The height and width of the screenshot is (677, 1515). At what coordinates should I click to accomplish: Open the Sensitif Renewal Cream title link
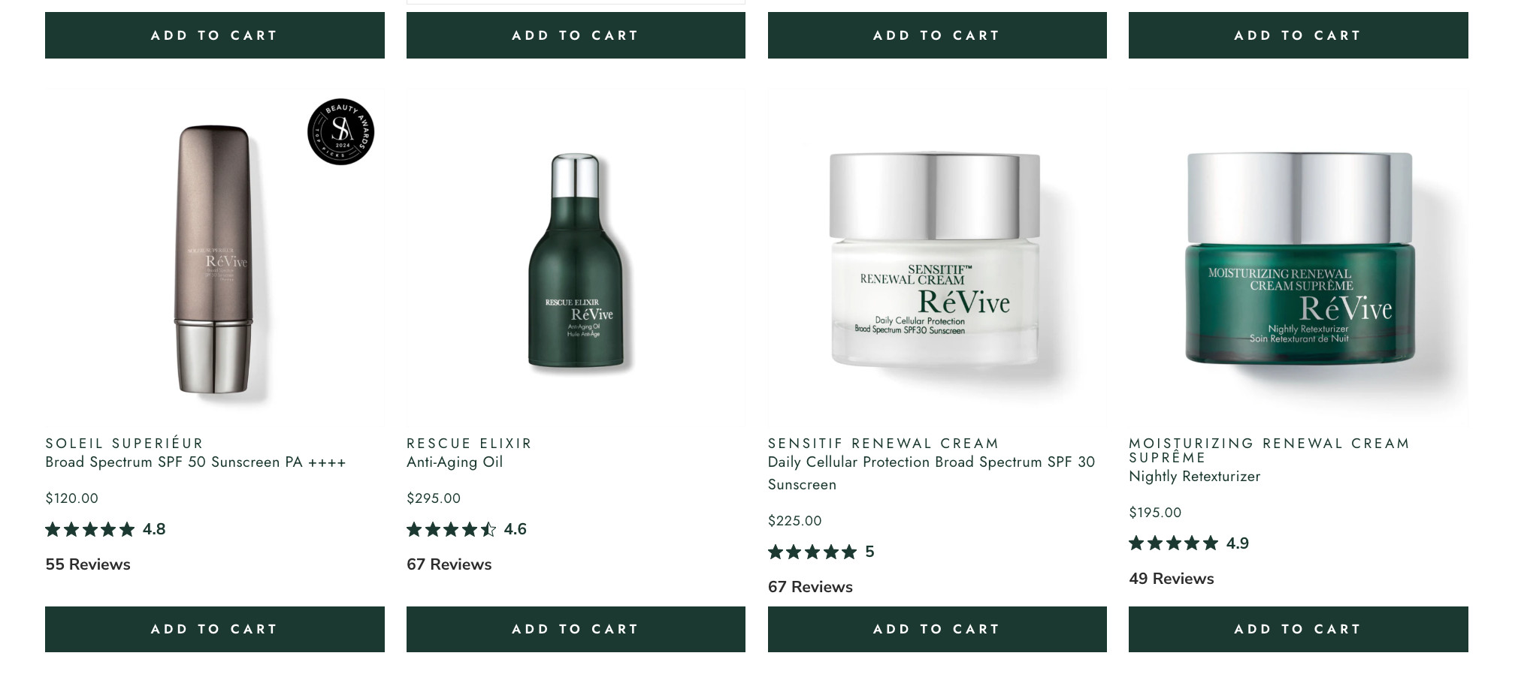tap(884, 444)
